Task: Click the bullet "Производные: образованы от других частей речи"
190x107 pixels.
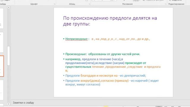Action: [x=103, y=54]
